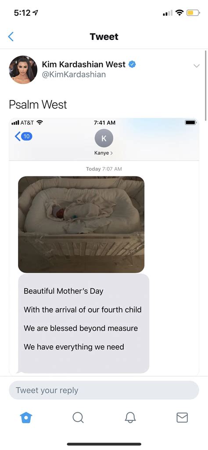Tap the Tweet your reply field
The image size is (208, 450).
pos(104,390)
